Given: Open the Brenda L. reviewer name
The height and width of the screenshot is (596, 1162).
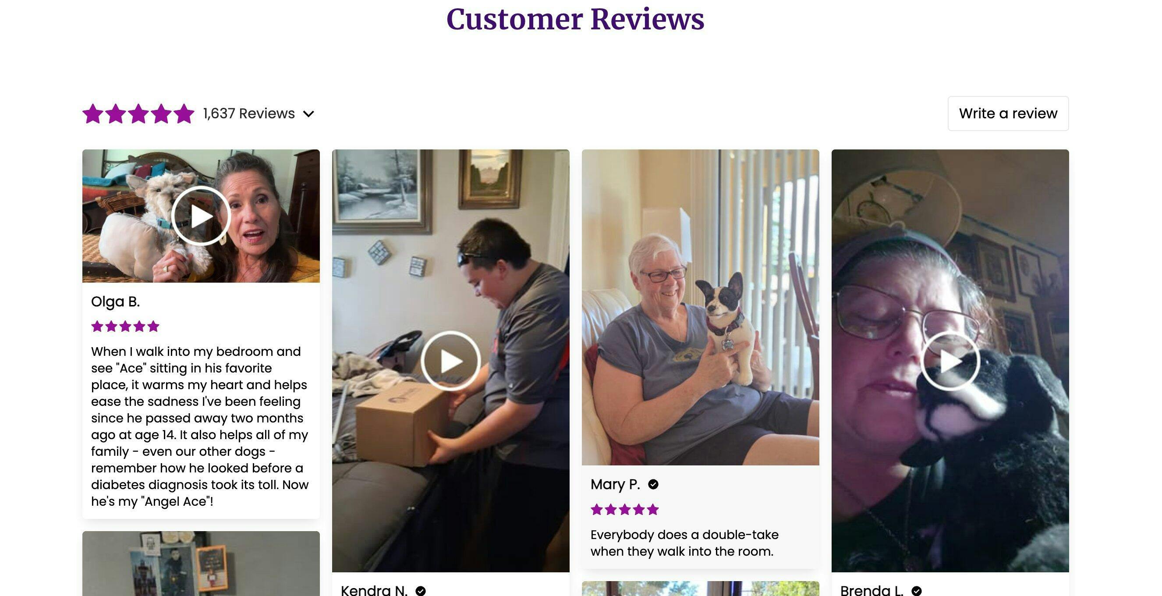Looking at the screenshot, I should [x=871, y=590].
